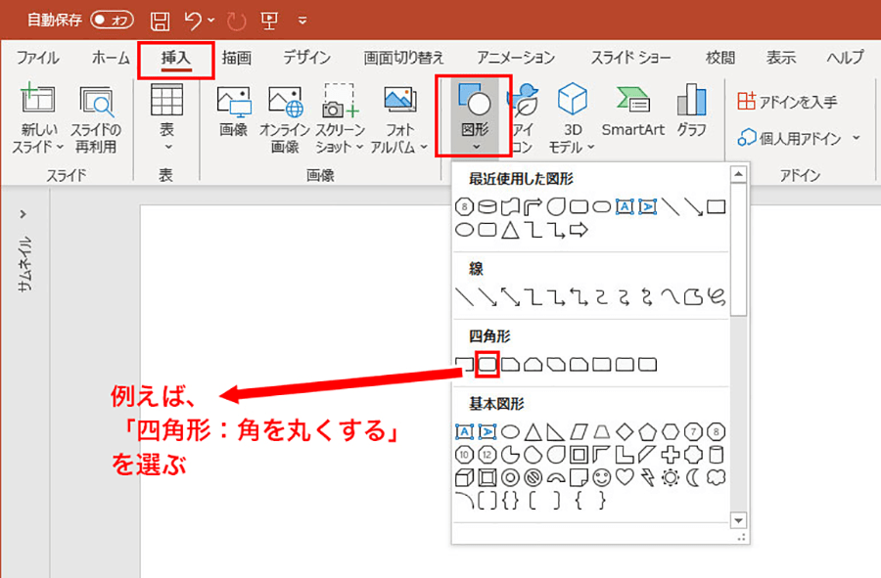Open the 図形 (Shapes) gallery button

pos(474,115)
